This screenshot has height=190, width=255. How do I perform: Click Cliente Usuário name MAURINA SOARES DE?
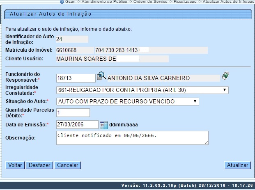point(86,59)
